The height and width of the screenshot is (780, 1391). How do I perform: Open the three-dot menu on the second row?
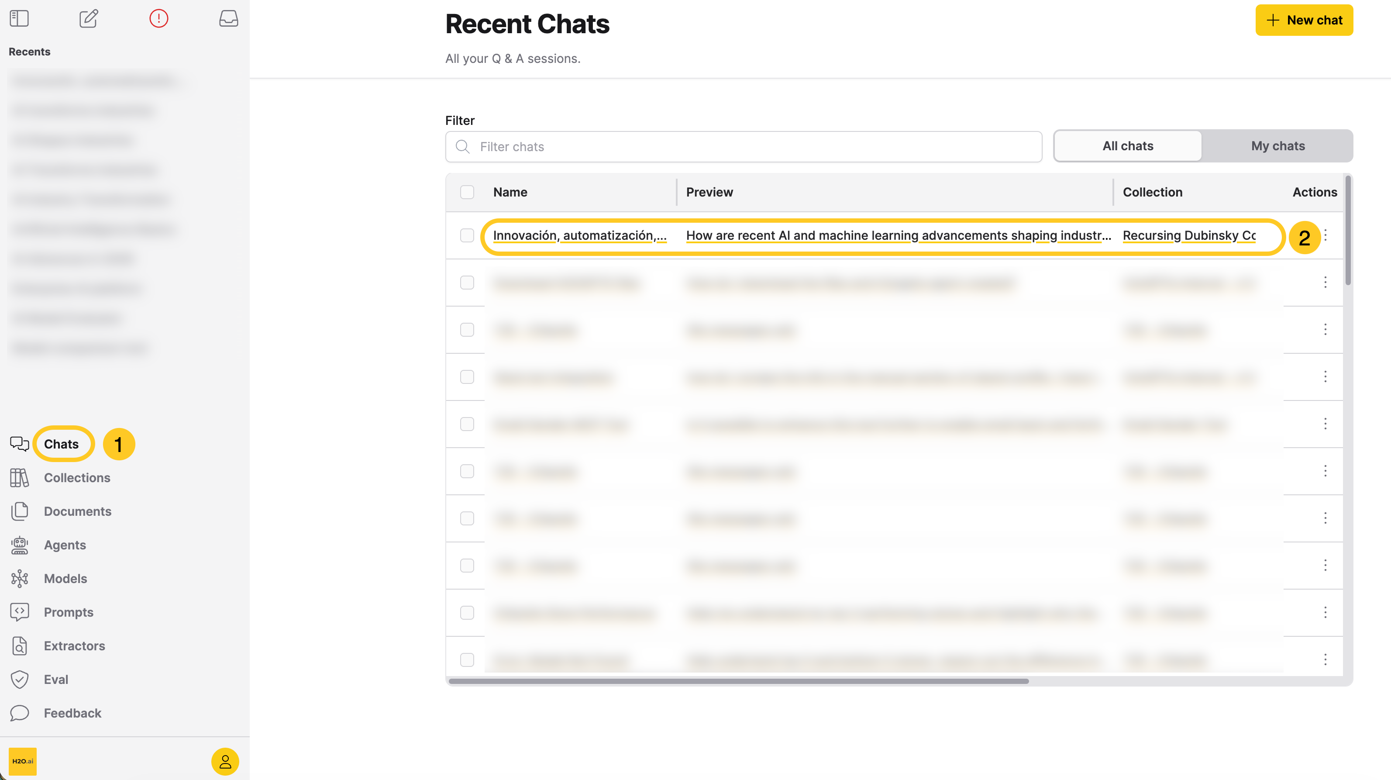point(1326,283)
